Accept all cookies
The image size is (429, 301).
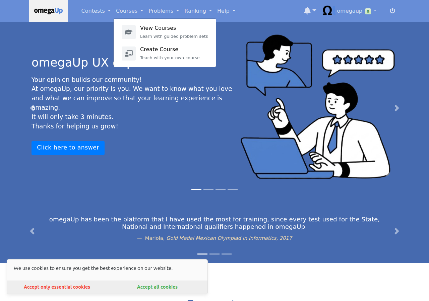157,287
